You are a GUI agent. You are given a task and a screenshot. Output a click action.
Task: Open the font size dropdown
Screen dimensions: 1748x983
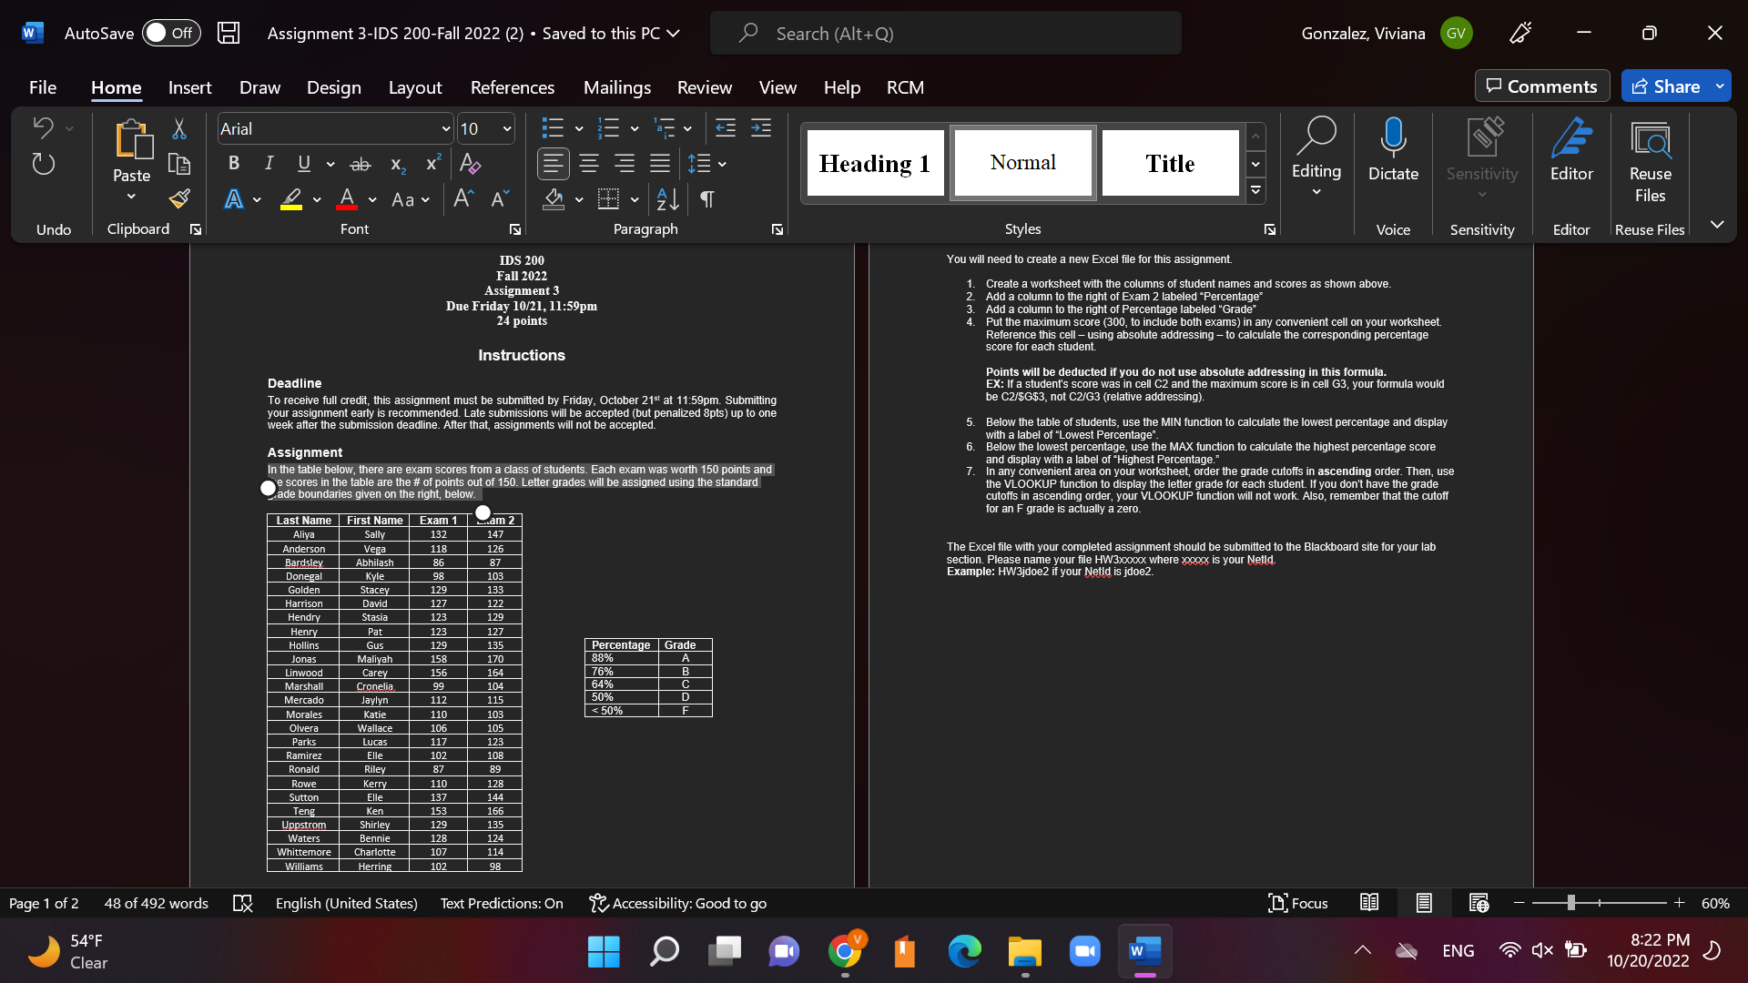[506, 128]
